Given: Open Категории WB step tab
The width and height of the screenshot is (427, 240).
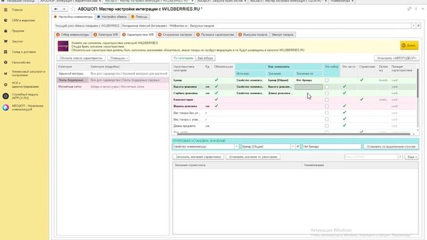Looking at the screenshot, I should coord(105,35).
